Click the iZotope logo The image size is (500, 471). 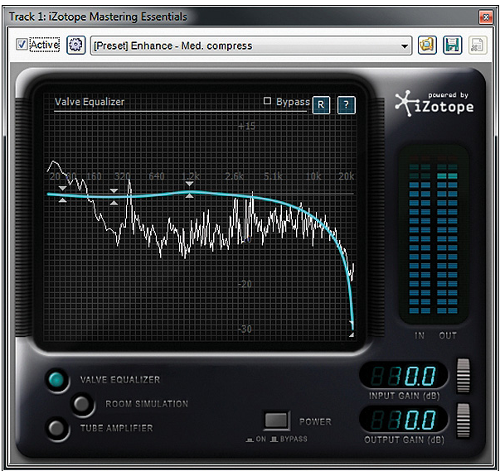[x=434, y=103]
